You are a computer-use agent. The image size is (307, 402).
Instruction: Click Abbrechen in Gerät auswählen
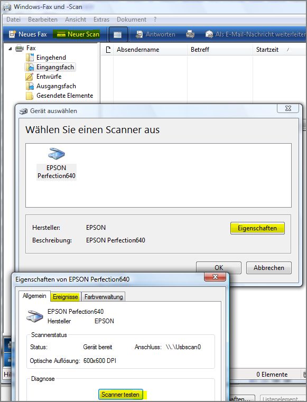click(269, 268)
